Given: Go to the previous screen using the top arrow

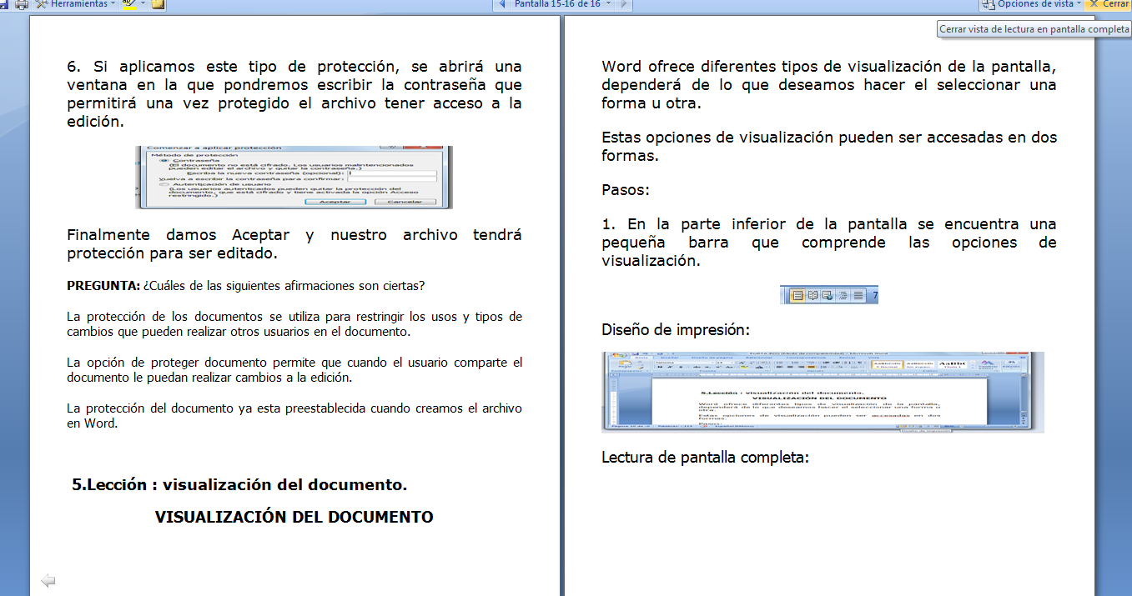Looking at the screenshot, I should coord(501,4).
